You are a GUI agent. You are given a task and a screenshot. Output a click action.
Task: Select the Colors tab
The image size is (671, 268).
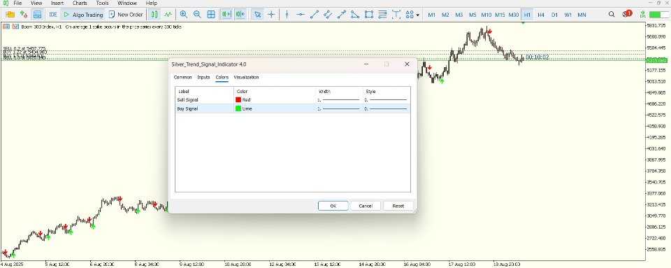click(x=222, y=78)
